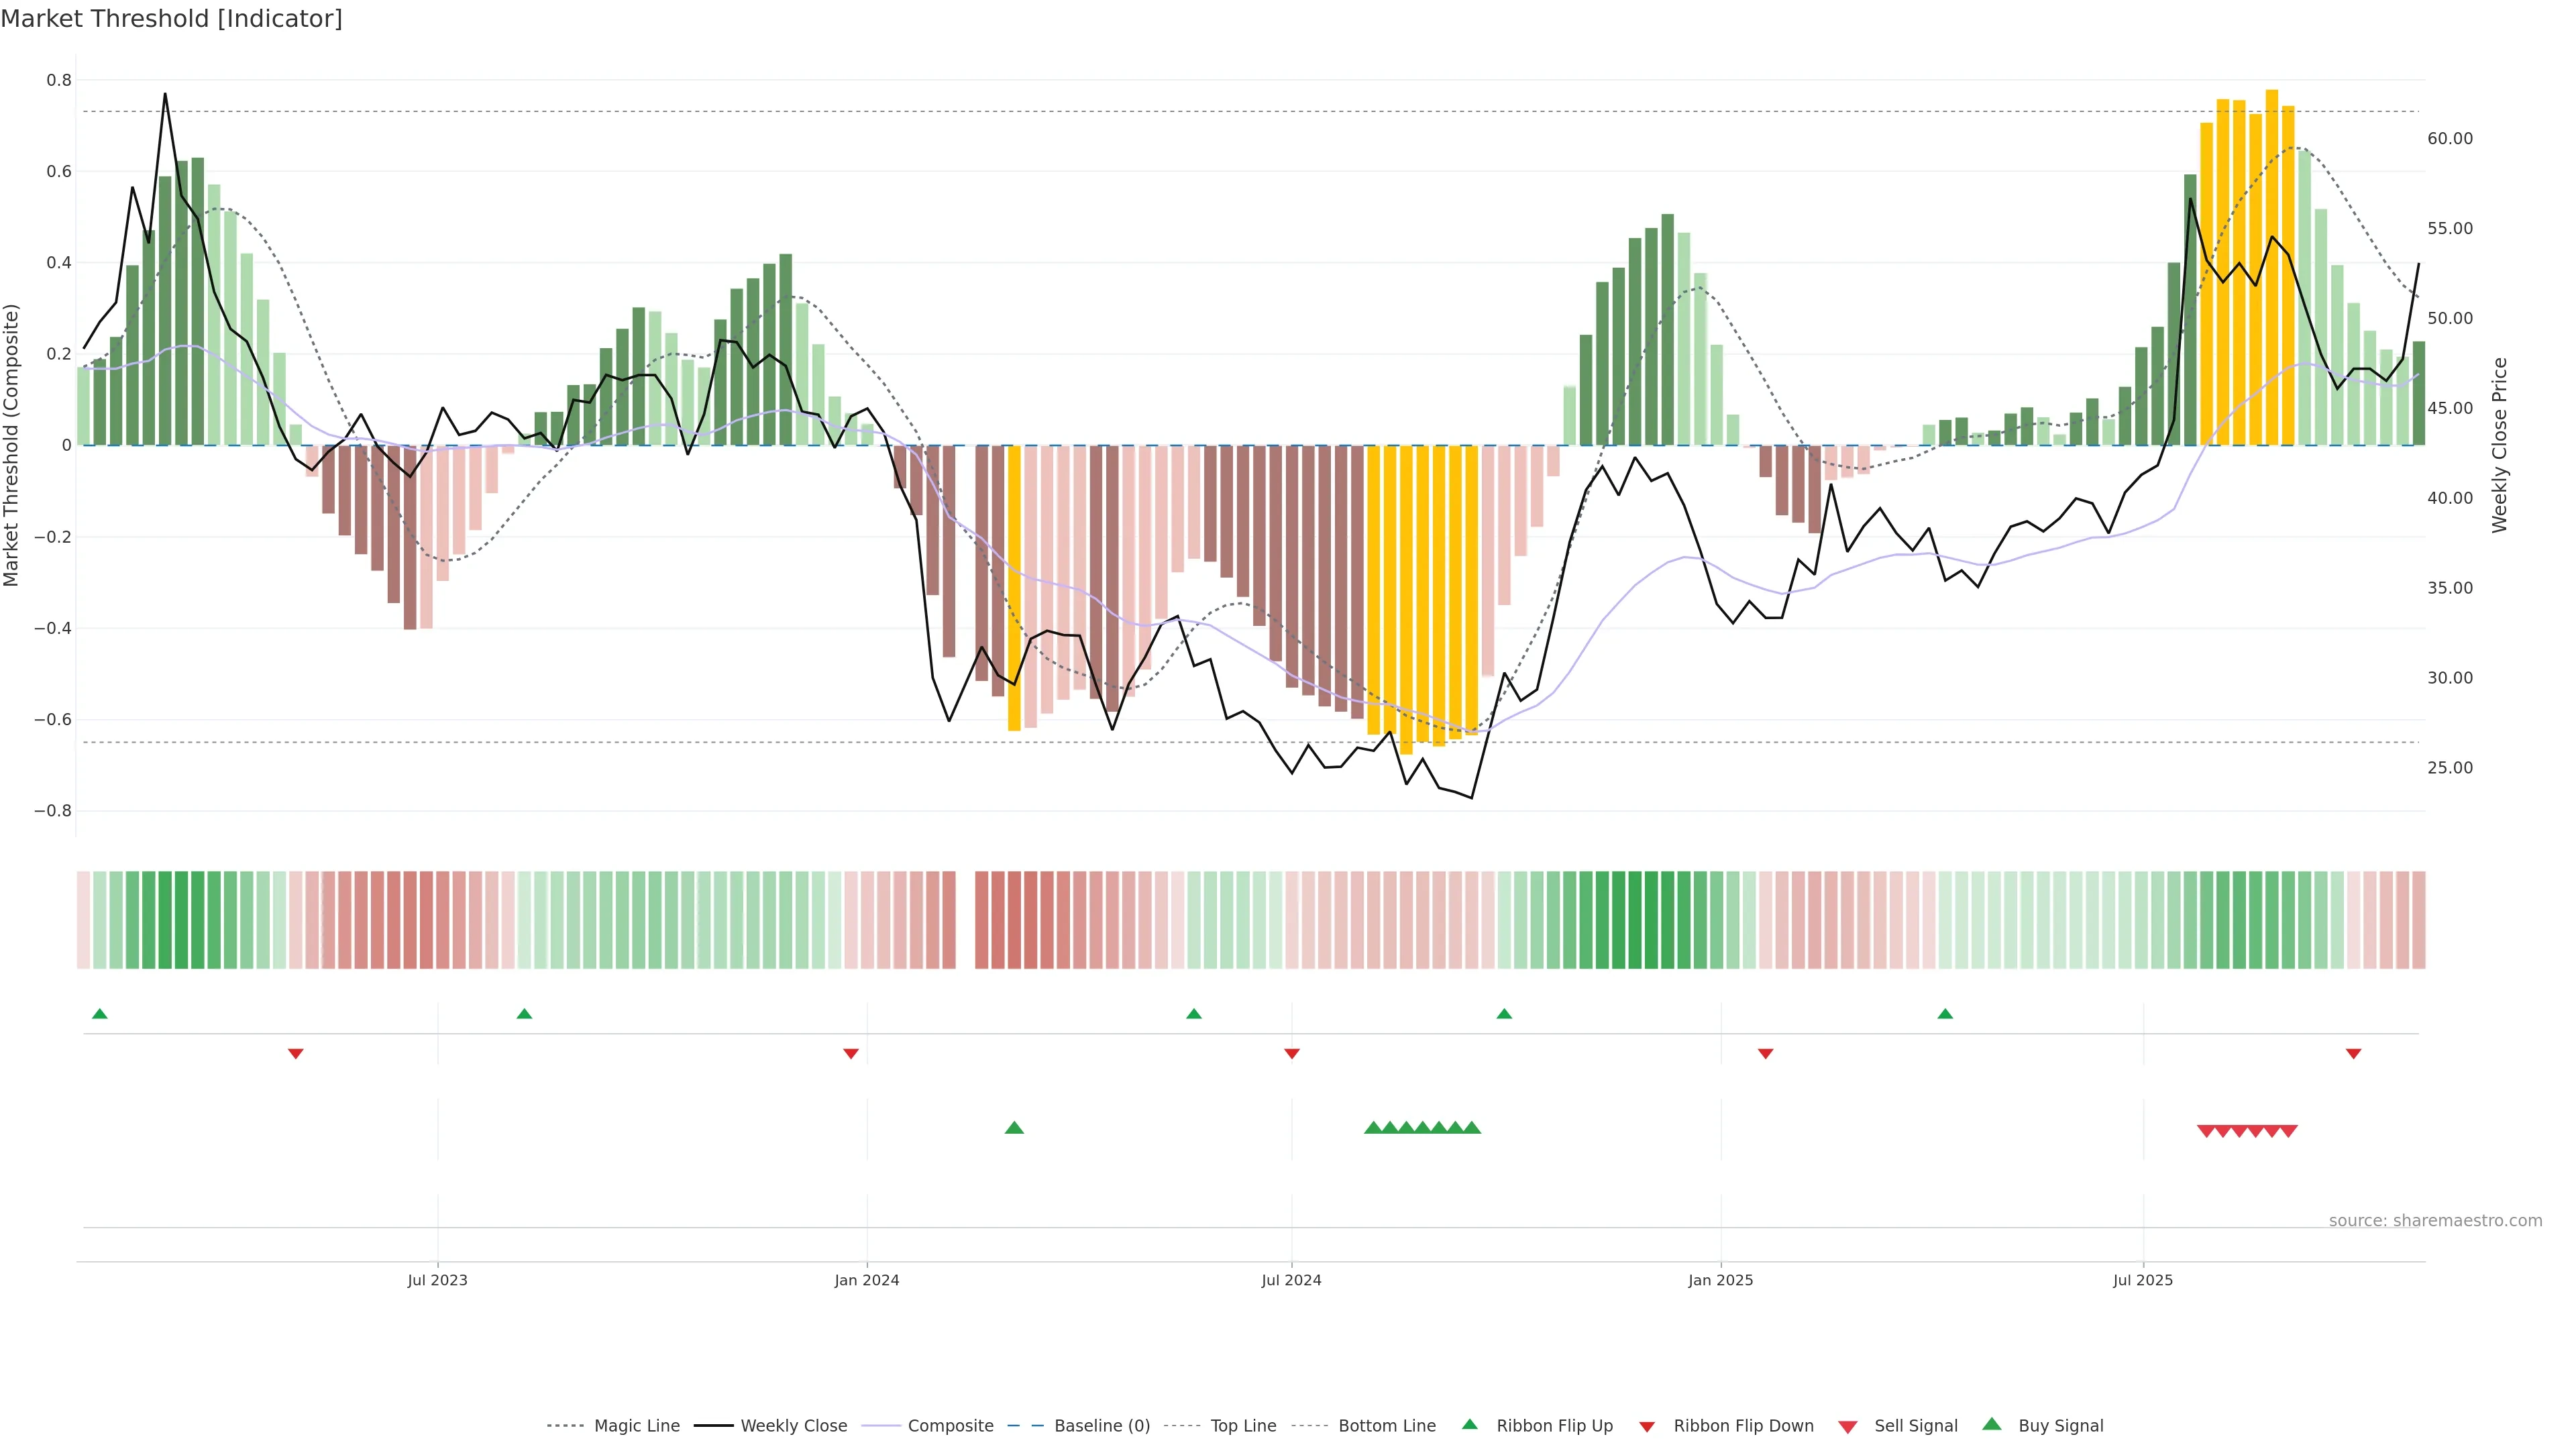This screenshot has width=2576, height=1449.
Task: Hide the Top Line legend entry
Action: [x=1243, y=1426]
